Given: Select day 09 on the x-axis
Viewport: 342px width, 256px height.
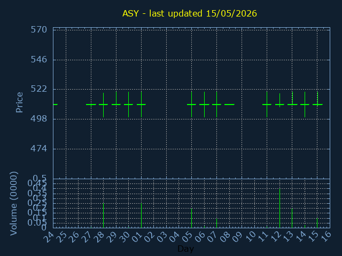Looking at the screenshot, I should click(x=237, y=236).
